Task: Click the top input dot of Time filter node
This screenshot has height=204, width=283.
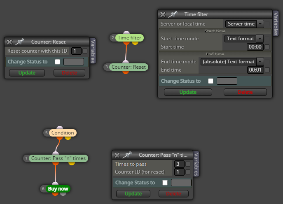Action: click(x=126, y=33)
